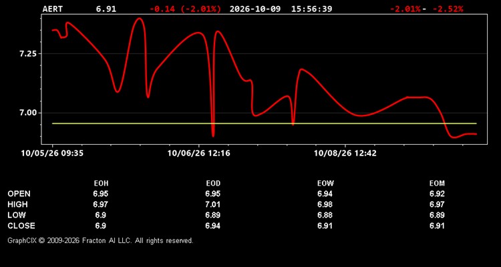The height and width of the screenshot is (267, 501).
Task: Click the 10/06/26 12:16 time label
Action: point(199,154)
